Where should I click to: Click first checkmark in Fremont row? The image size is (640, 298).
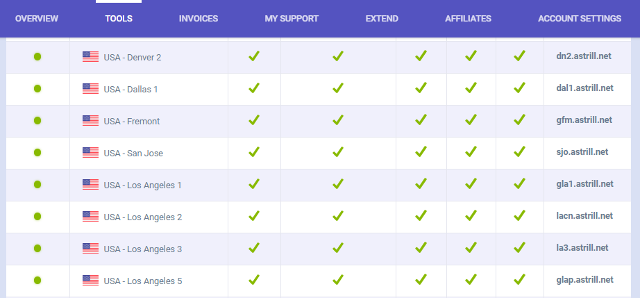254,119
